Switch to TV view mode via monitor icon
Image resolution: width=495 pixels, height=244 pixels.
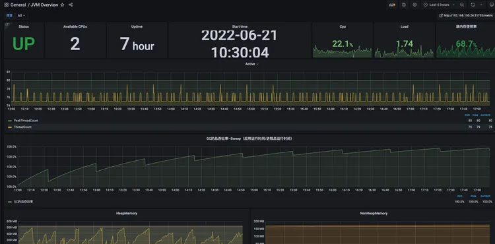pos(492,5)
